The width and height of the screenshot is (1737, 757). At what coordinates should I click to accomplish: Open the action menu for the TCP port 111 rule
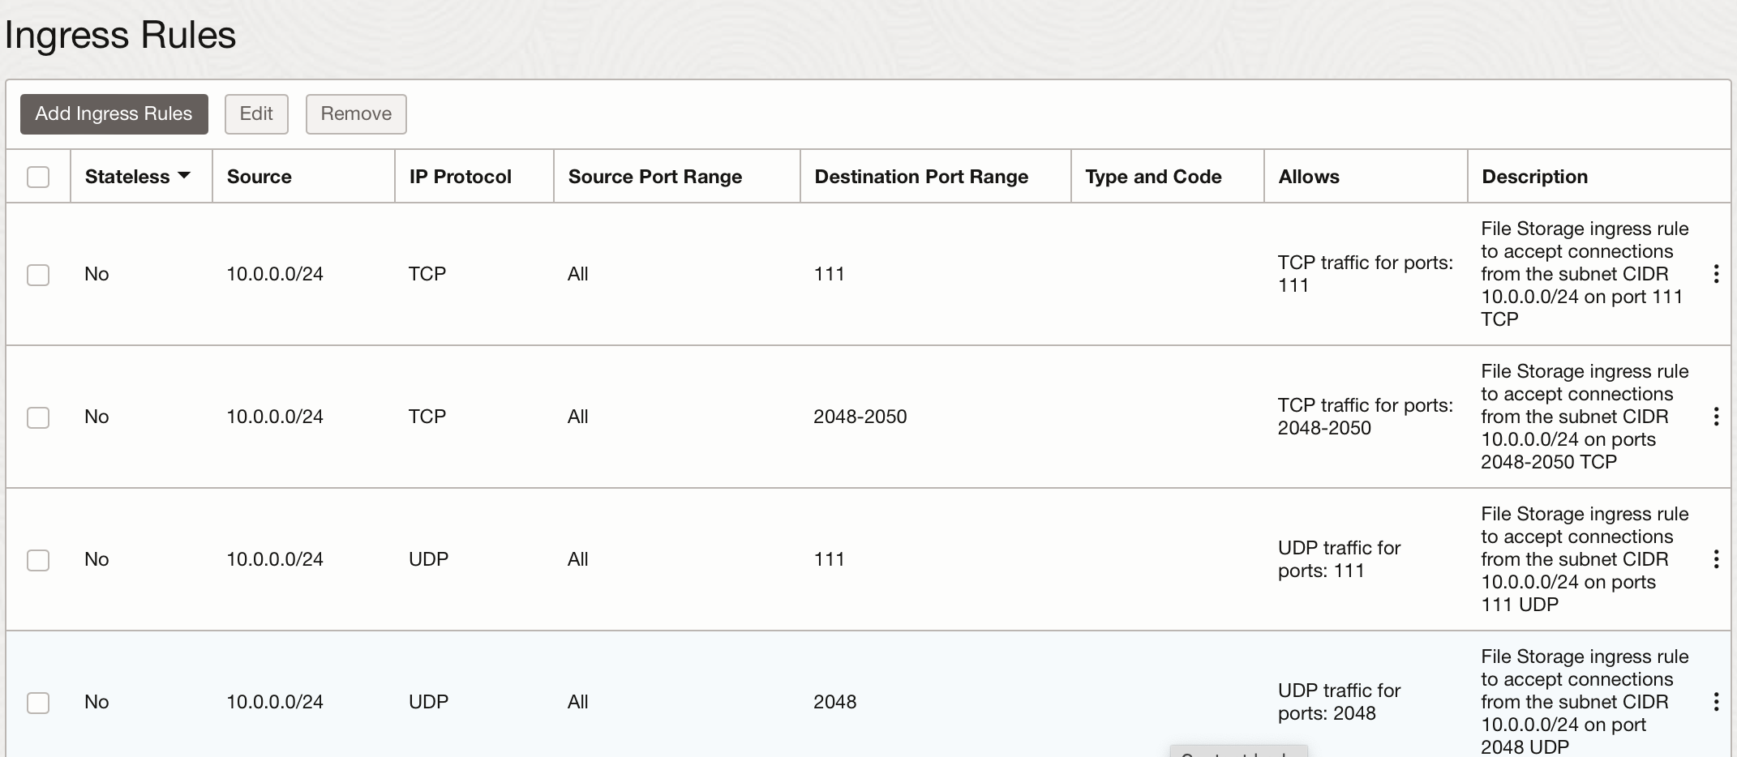(1717, 274)
